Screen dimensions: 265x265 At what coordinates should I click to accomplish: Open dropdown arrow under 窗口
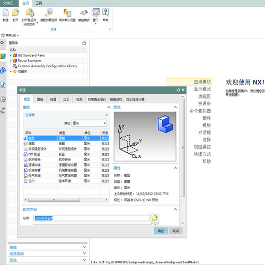tap(95, 24)
